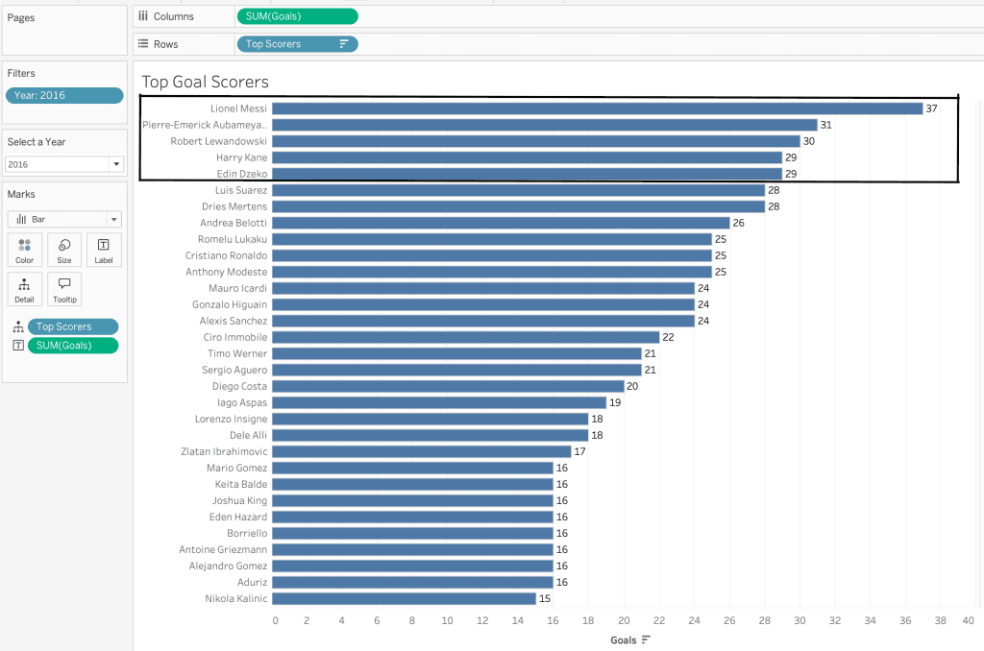Expand the Bar mark type dropdown
The height and width of the screenshot is (651, 984).
tap(113, 219)
